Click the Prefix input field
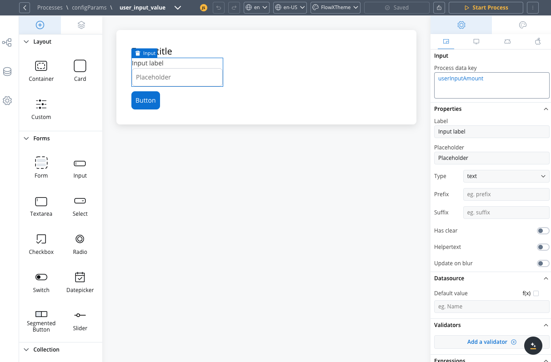551x362 pixels. click(506, 194)
